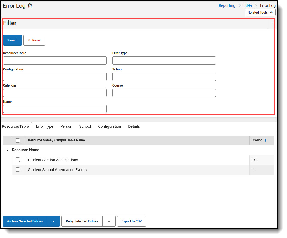Select the Student School Attendance Events checkbox
The width and height of the screenshot is (287, 238).
18,169
